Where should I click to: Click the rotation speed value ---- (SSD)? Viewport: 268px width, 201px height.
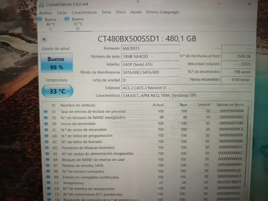coord(237,64)
